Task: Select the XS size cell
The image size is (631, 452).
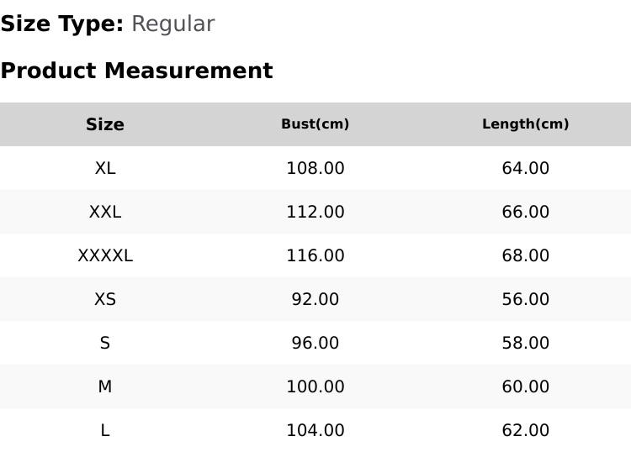Action: tap(105, 299)
